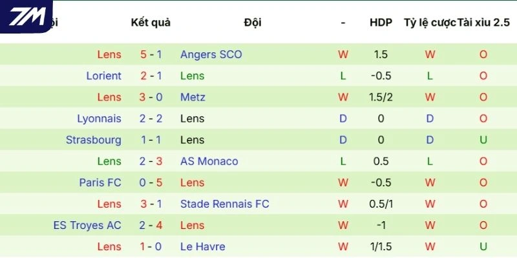The width and height of the screenshot is (517, 258).
Task: Click the 0 - 5 score result
Action: (x=151, y=183)
